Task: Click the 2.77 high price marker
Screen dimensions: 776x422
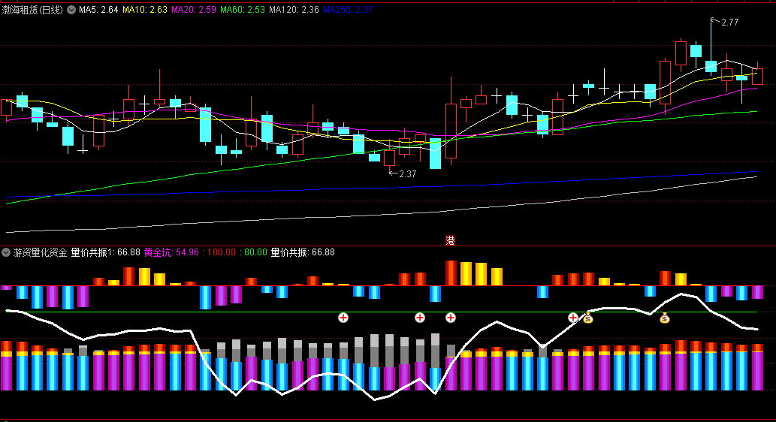Action: [x=729, y=23]
